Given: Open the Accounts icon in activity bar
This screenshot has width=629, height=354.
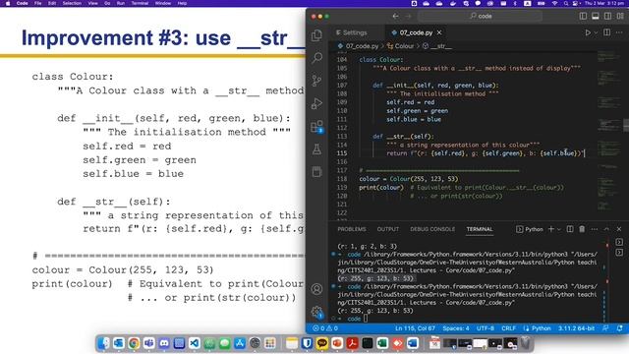Looking at the screenshot, I should point(316,288).
